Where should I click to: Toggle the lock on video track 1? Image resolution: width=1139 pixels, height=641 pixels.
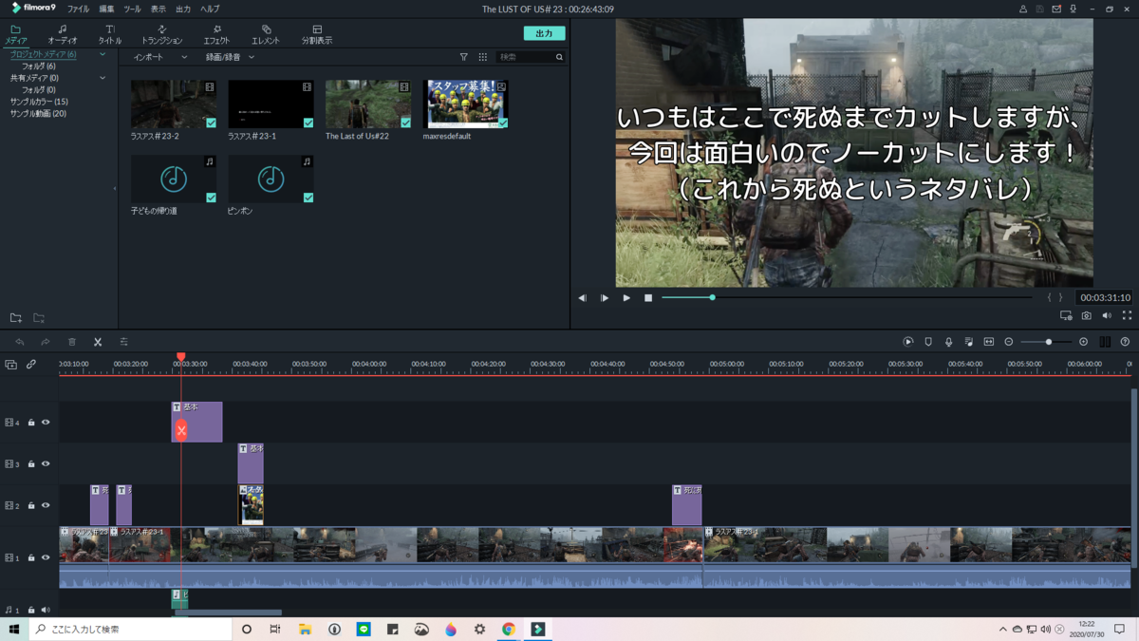click(31, 557)
